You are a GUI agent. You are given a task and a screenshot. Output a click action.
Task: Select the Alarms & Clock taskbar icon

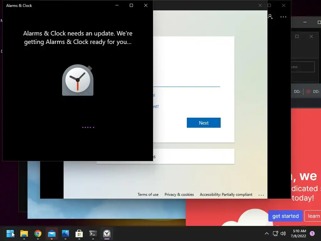pos(107,233)
